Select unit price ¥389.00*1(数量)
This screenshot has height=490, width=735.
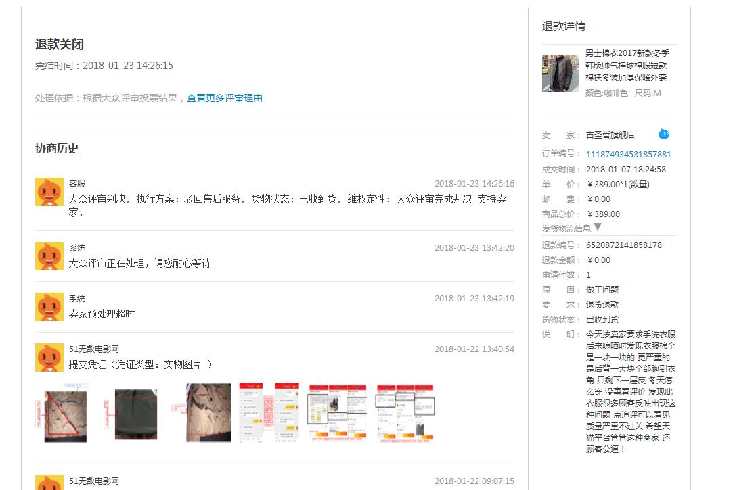tap(619, 185)
